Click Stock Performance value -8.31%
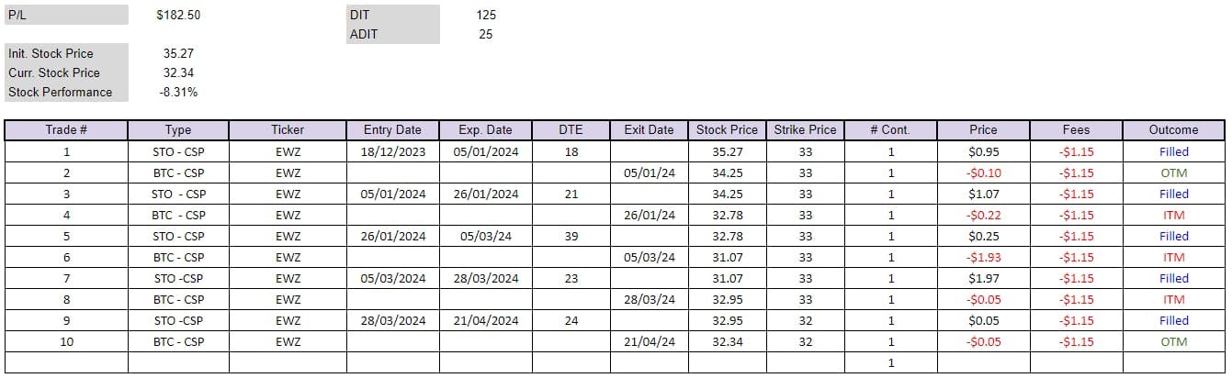 pyautogui.click(x=178, y=92)
